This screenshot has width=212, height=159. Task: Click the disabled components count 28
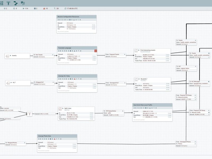[56, 8]
